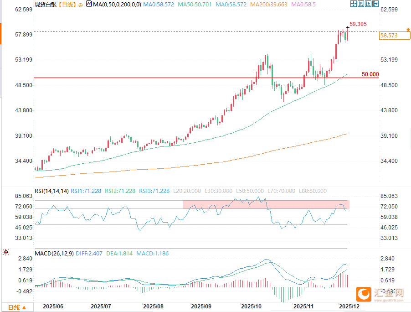Image resolution: width=411 pixels, height=312 pixels.
Task: Click the DEA:1.814 value
Action: pos(119,254)
